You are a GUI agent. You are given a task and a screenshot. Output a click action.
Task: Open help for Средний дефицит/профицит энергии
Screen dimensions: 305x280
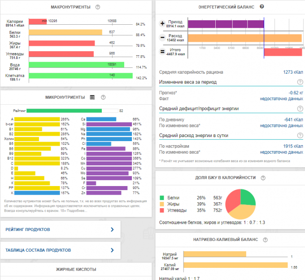pos(300,109)
